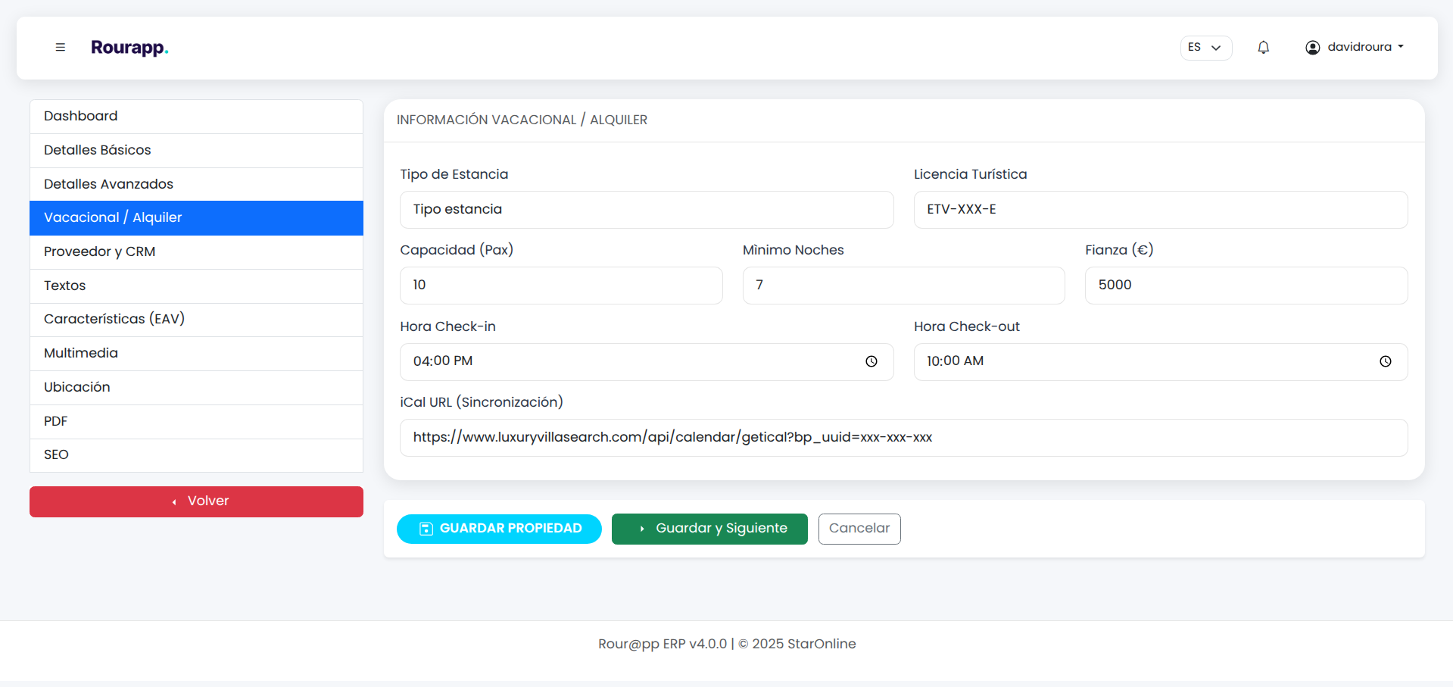Open the Check-out time picker clock icon
This screenshot has width=1453, height=687.
(1385, 361)
